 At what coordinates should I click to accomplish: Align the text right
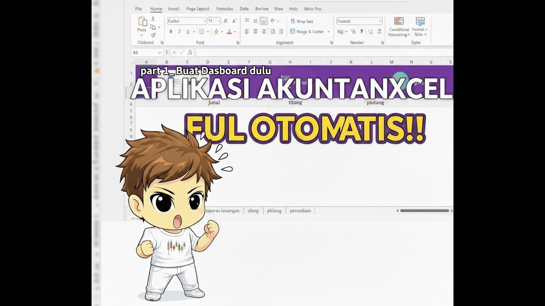[x=264, y=31]
